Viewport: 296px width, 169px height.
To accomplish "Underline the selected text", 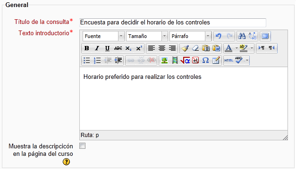I will (107, 48).
